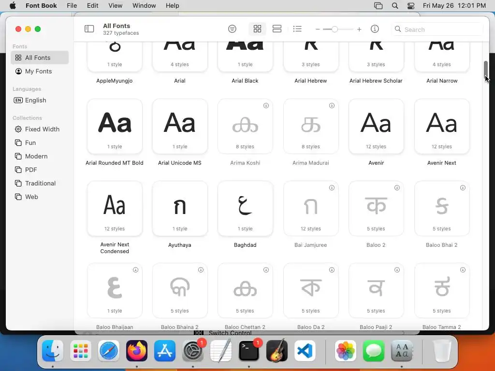The height and width of the screenshot is (371, 495).
Task: Open the File menu
Action: (72, 5)
